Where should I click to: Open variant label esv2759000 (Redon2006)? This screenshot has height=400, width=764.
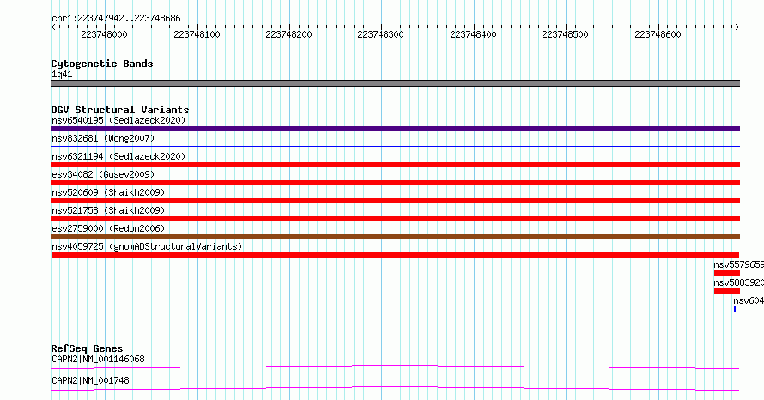click(x=108, y=228)
